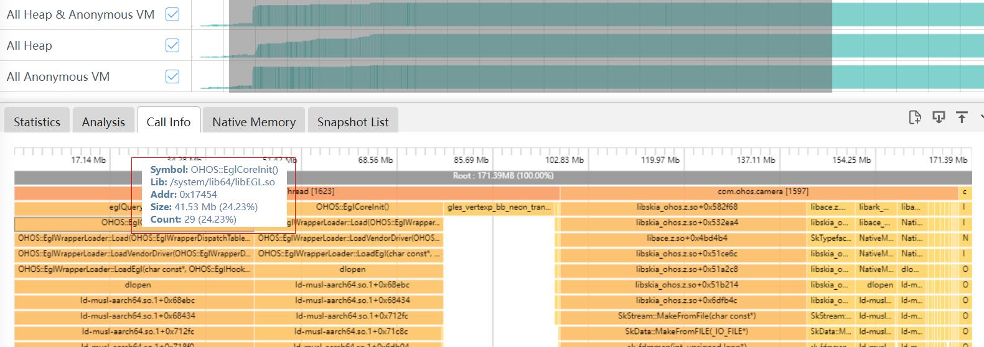Click the add file icon in tab toolbar

coord(915,117)
